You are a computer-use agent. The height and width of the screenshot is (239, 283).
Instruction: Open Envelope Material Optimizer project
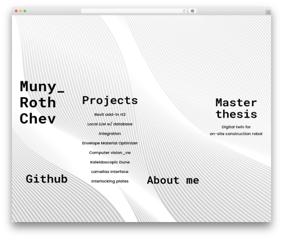pos(110,143)
